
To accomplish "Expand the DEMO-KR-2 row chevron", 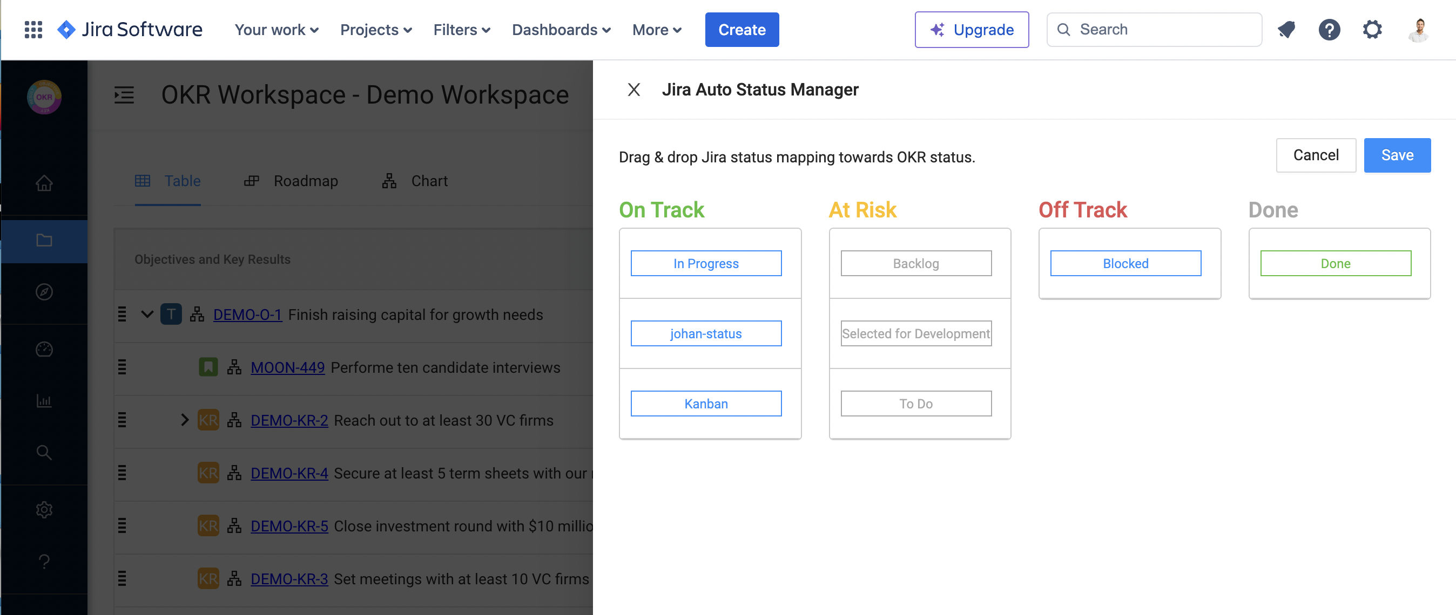I will click(x=184, y=420).
